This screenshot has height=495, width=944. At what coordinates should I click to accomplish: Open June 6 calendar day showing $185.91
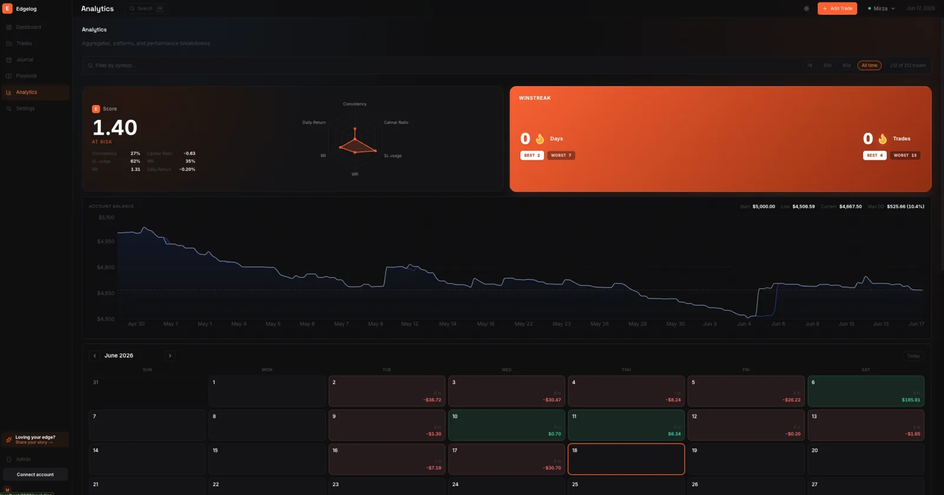tap(866, 391)
